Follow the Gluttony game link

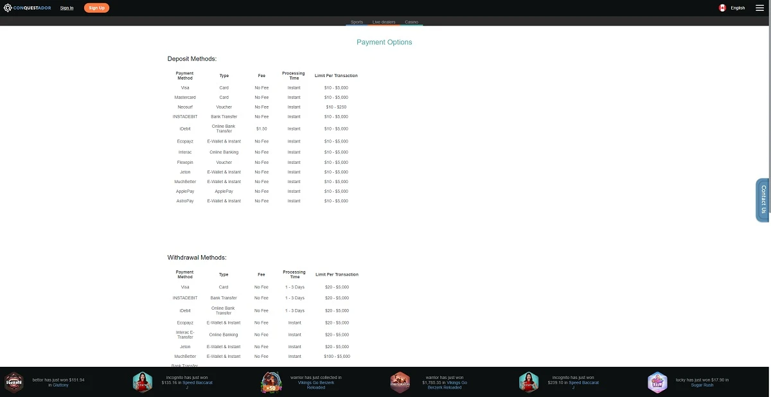(62, 385)
